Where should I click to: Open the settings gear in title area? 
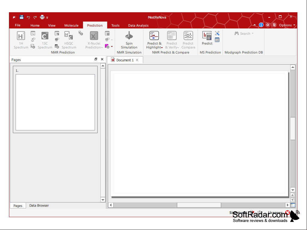(268, 25)
